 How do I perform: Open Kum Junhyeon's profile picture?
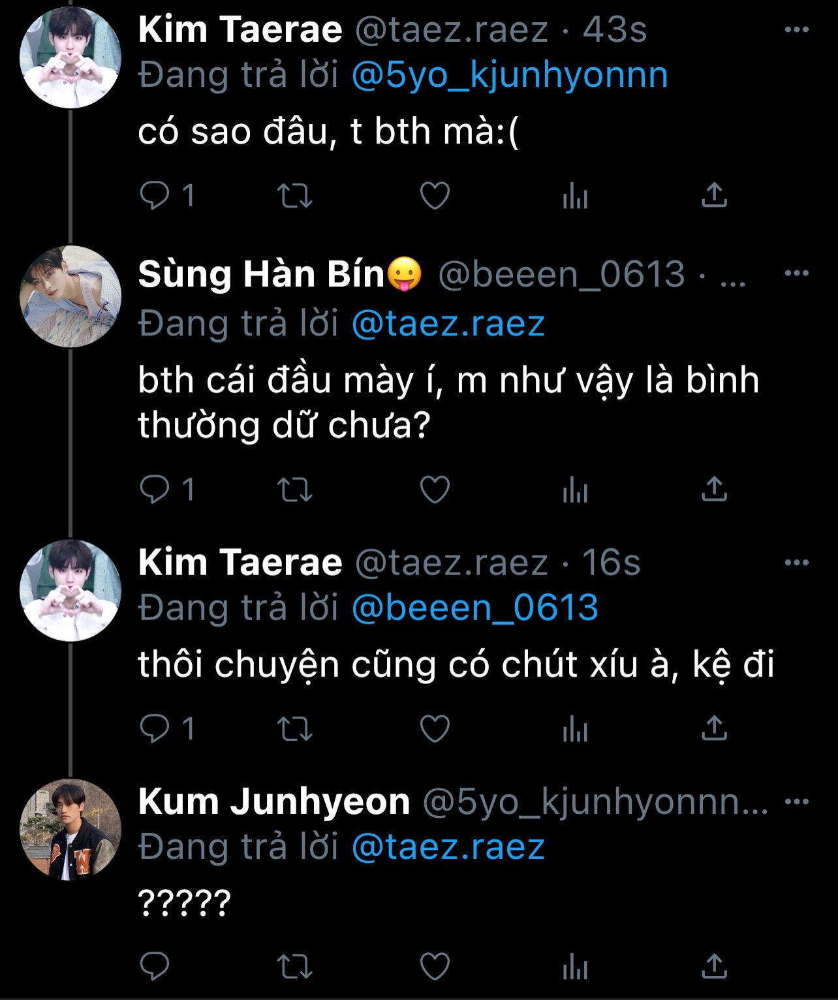coord(70,829)
